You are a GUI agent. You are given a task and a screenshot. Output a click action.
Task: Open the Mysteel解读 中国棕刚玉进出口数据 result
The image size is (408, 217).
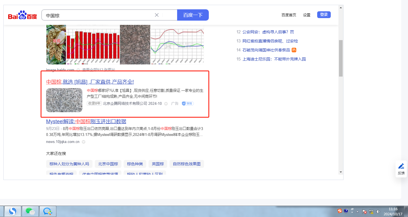click(86, 121)
